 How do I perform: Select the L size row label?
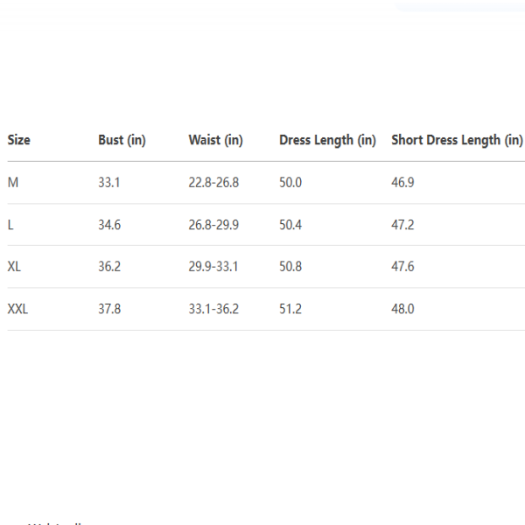pos(10,225)
